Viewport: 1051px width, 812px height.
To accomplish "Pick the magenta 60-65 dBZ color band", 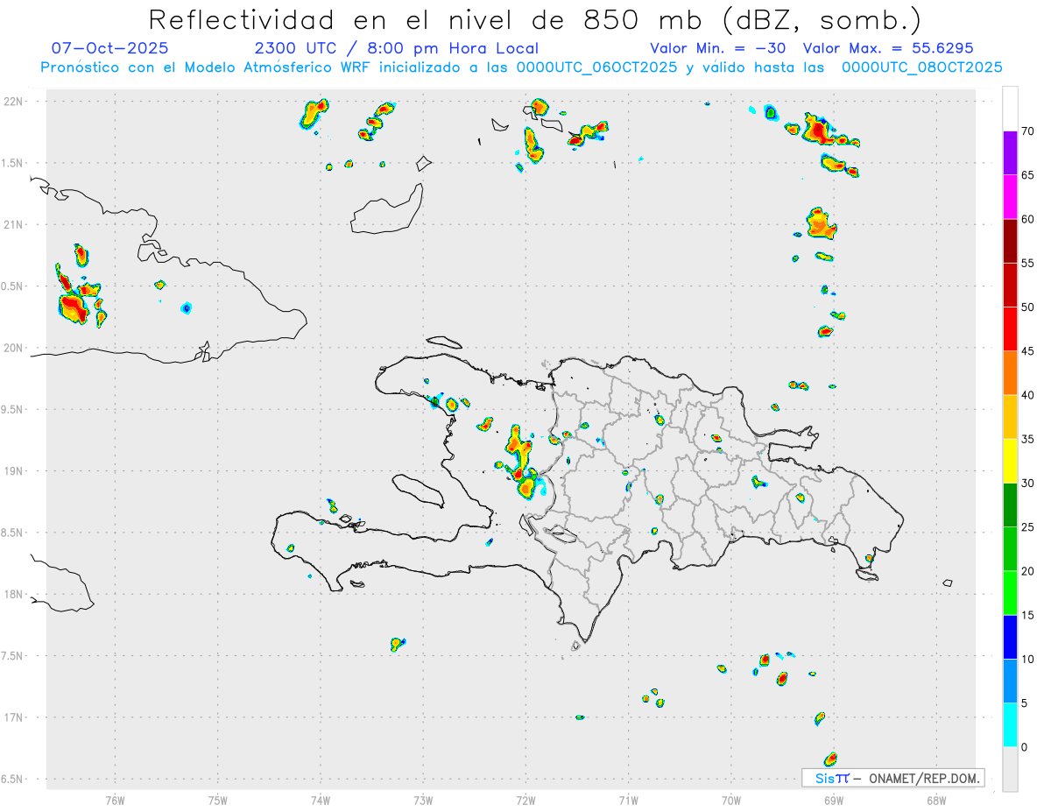I will coord(1010,197).
